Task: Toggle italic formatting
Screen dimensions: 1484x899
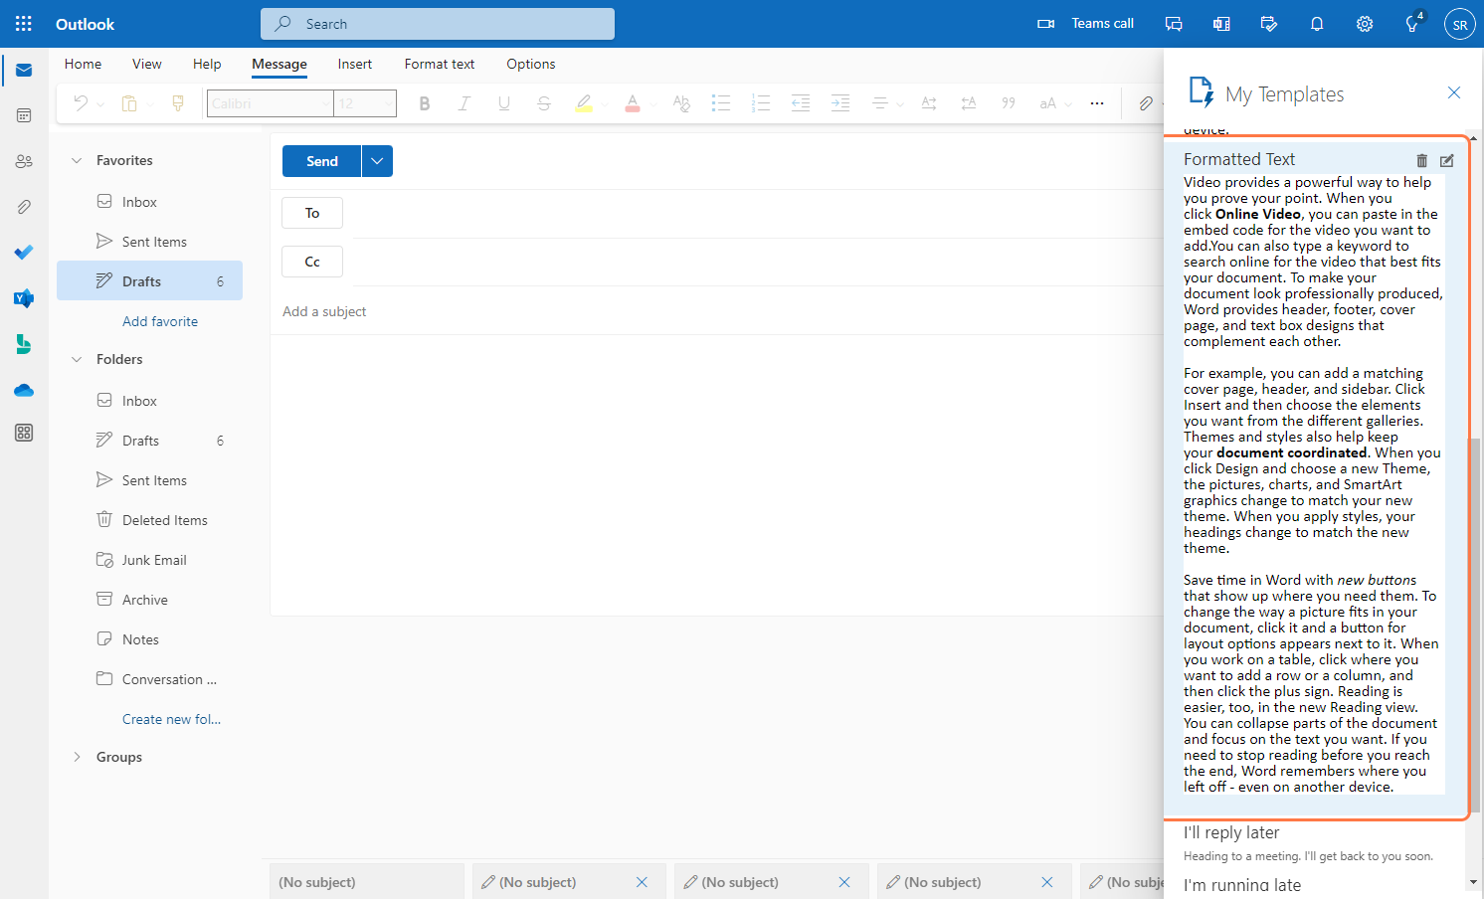Action: click(x=464, y=103)
